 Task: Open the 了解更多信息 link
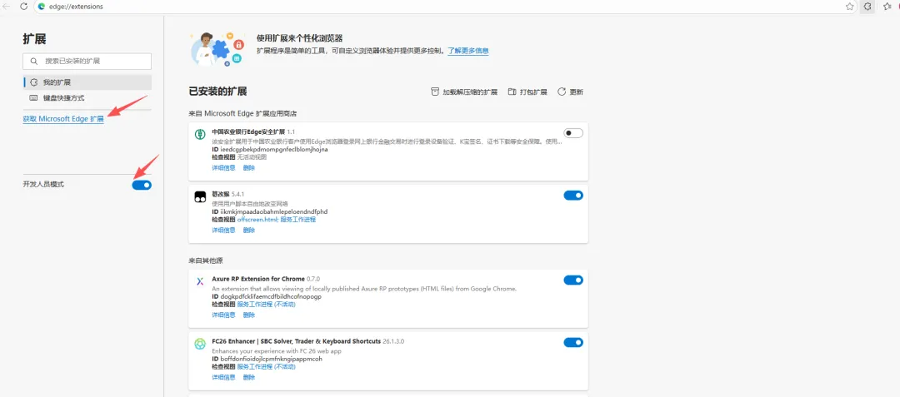(x=468, y=51)
